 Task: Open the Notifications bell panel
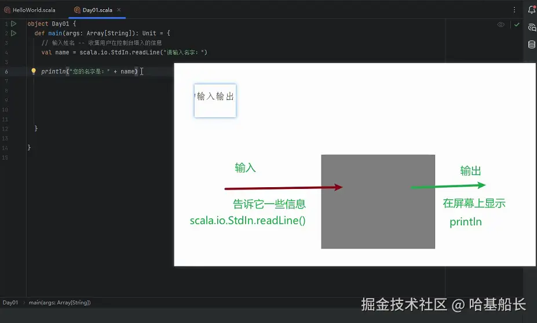pyautogui.click(x=532, y=10)
